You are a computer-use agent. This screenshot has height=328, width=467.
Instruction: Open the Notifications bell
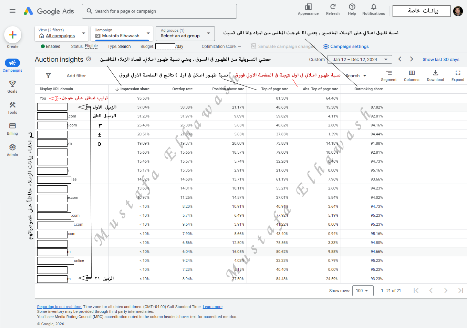(373, 7)
